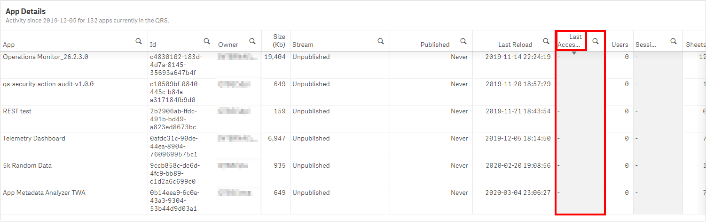Image resolution: width=706 pixels, height=222 pixels.
Task: Search the Published column values
Action: click(463, 41)
